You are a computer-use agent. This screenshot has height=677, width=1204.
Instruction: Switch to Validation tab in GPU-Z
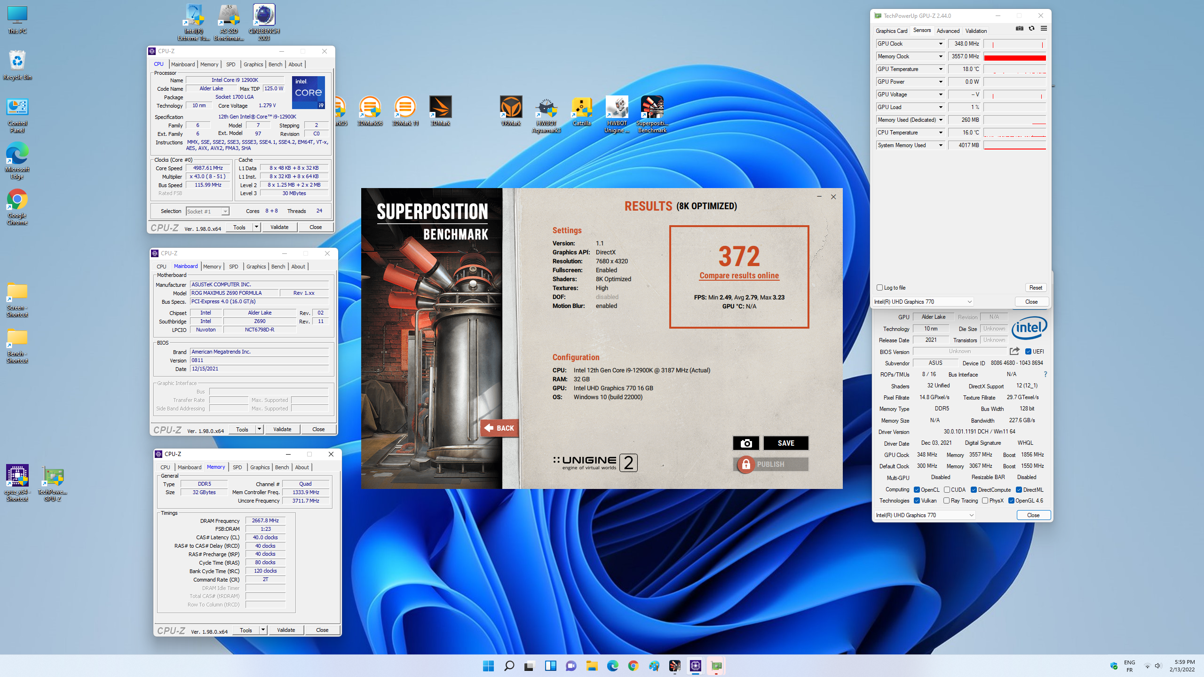click(976, 31)
